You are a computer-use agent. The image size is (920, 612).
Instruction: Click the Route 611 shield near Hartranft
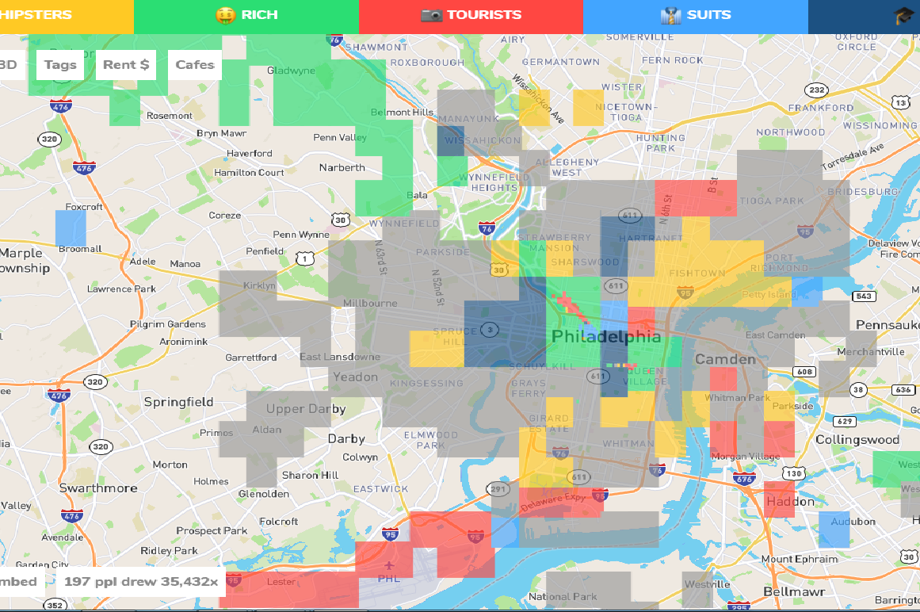pos(631,216)
